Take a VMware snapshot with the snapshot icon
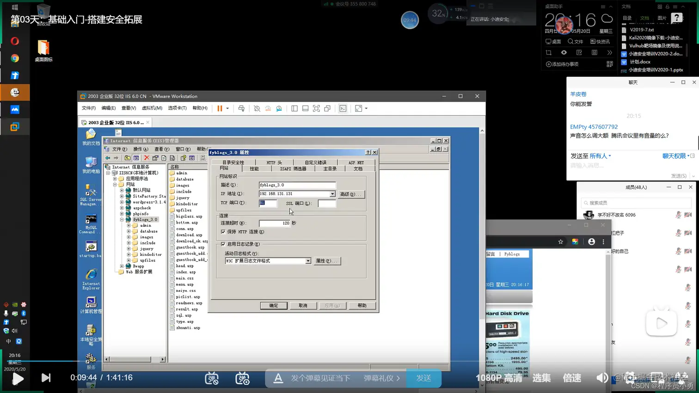 pyautogui.click(x=257, y=109)
